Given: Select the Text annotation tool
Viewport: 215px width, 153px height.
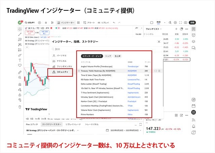Looking at the screenshot, I should (20, 60).
